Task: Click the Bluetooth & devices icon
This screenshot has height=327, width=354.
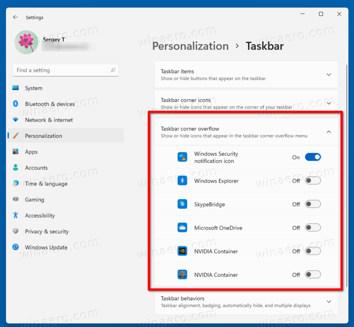Action: 16,104
